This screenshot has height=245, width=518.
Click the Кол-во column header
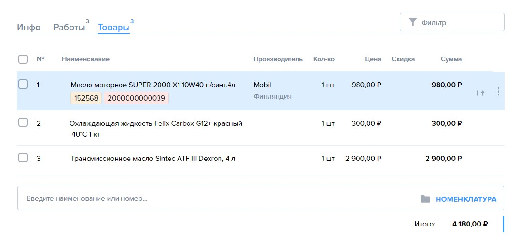pyautogui.click(x=324, y=59)
